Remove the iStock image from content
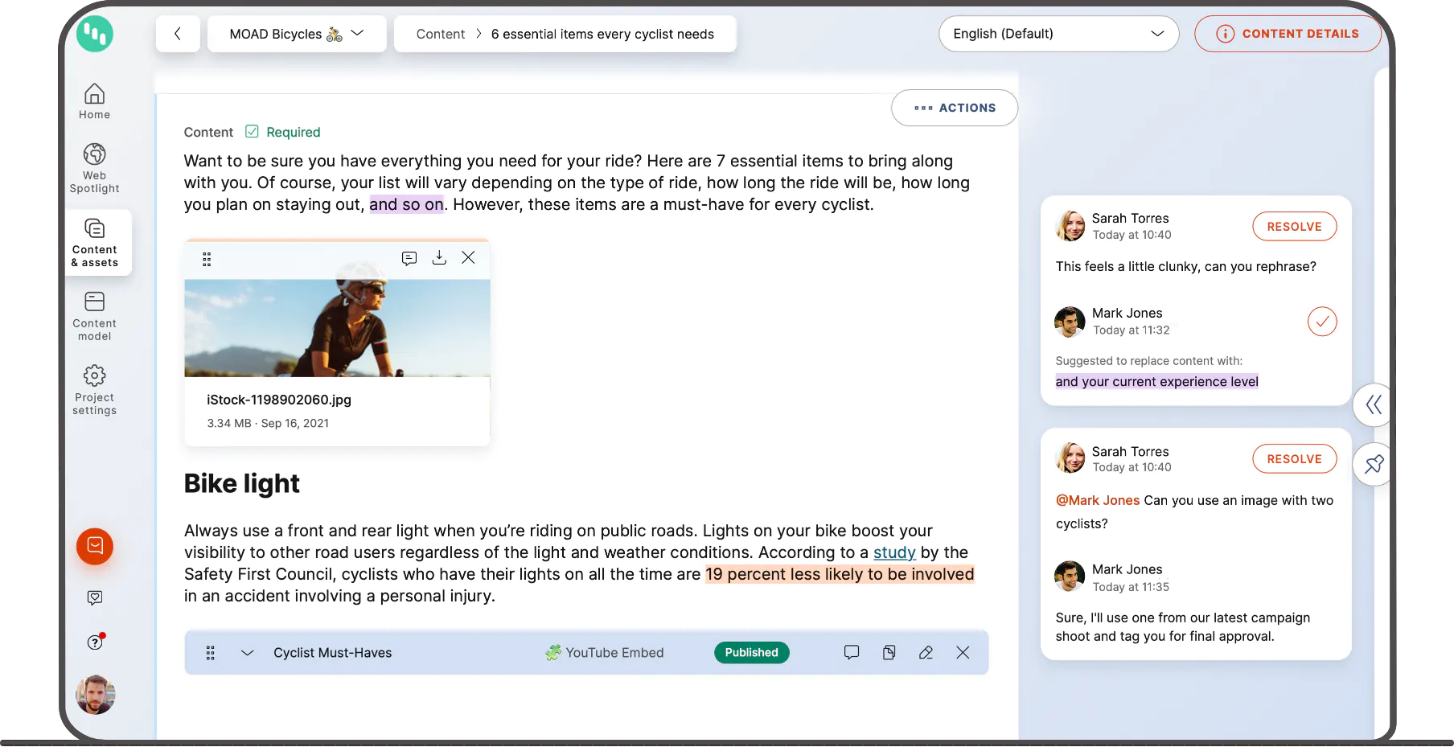Screen dimensions: 1454x747 (x=468, y=258)
